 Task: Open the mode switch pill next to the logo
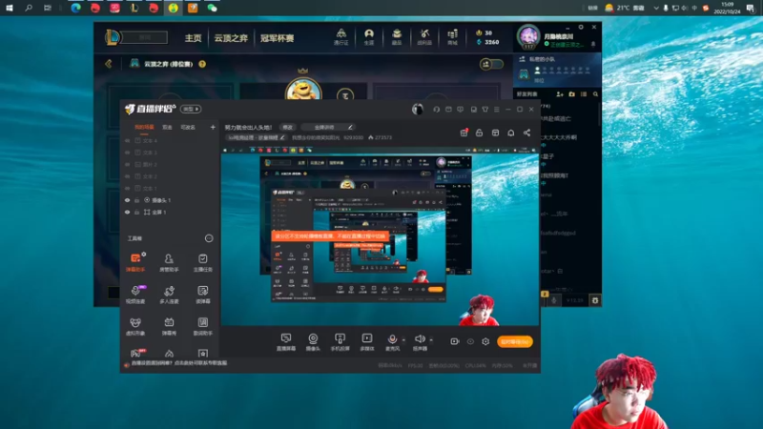(x=191, y=109)
